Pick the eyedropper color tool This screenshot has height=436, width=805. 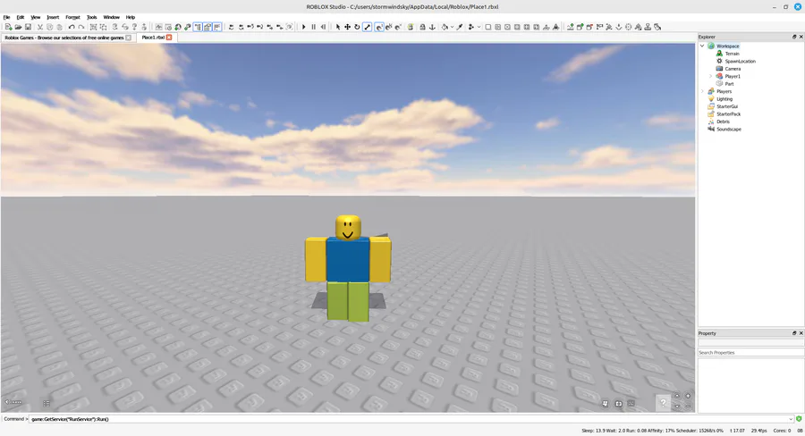pyautogui.click(x=460, y=27)
